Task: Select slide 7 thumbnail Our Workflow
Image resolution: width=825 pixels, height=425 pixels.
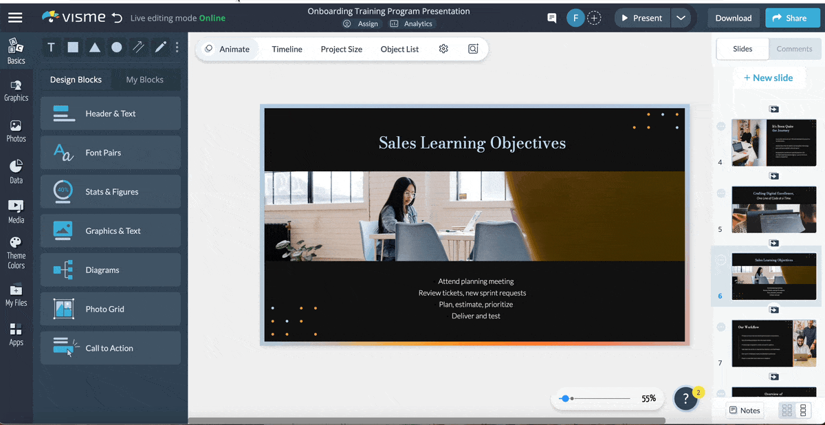Action: (x=773, y=343)
